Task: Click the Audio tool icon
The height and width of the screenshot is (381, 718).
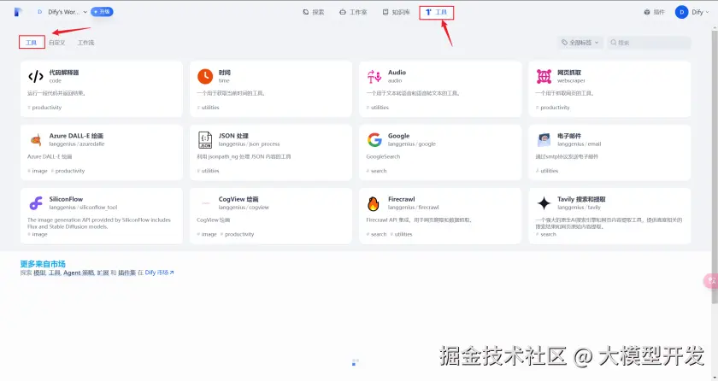Action: pos(374,76)
